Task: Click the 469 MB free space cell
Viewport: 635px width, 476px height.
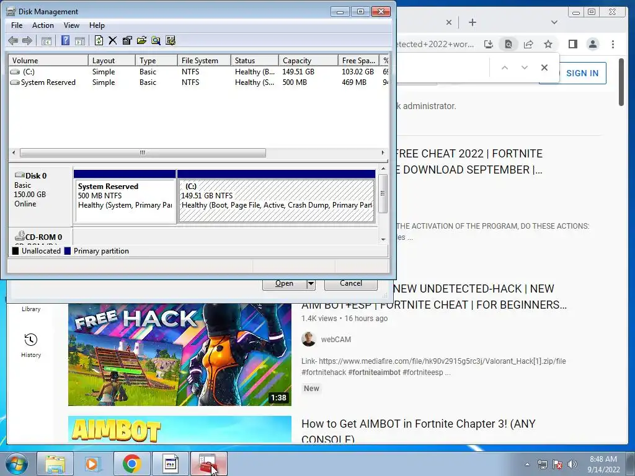Action: [x=354, y=82]
